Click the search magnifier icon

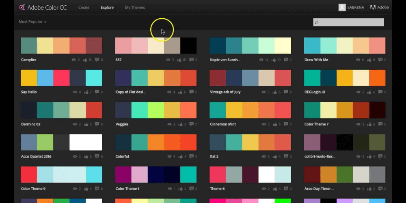316,22
